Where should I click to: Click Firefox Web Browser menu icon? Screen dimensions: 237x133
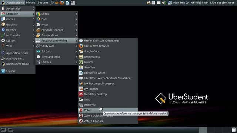pos(81,46)
